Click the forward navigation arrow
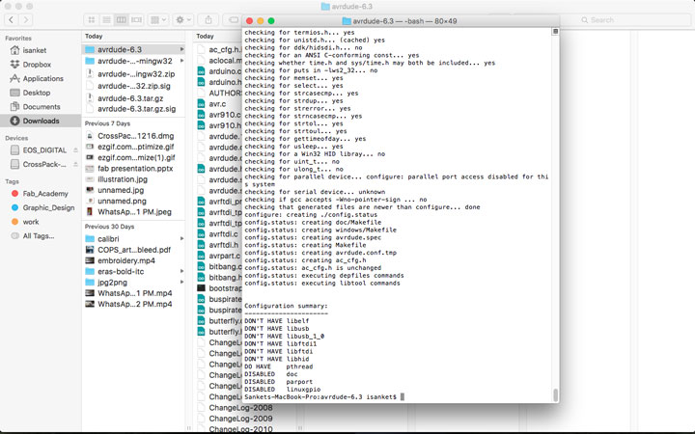The width and height of the screenshot is (695, 434). [26, 20]
